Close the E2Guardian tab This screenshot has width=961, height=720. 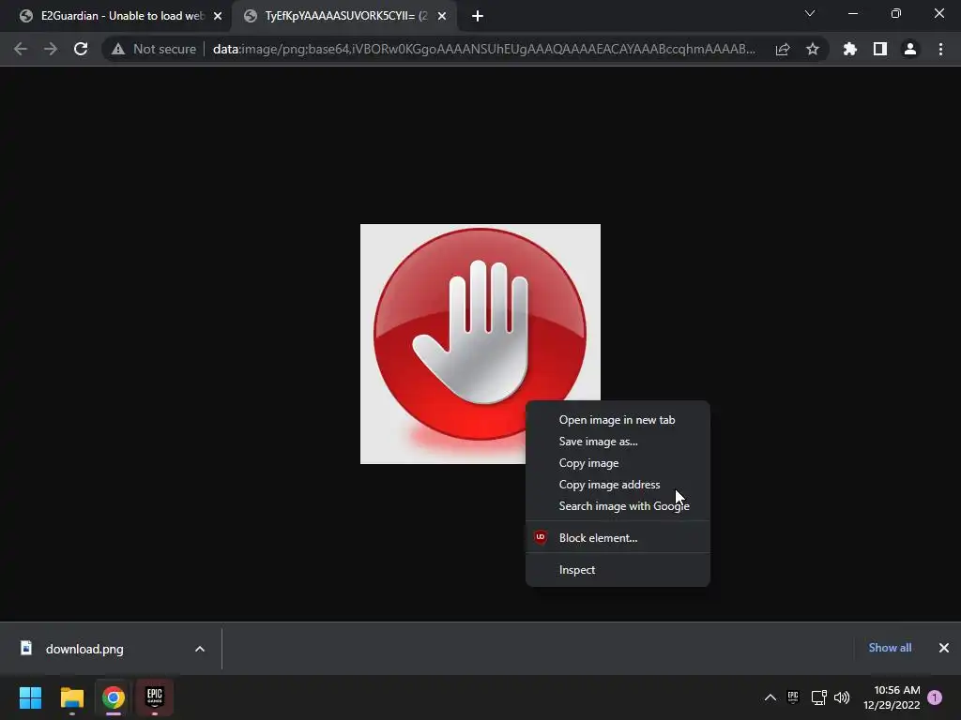(x=218, y=16)
